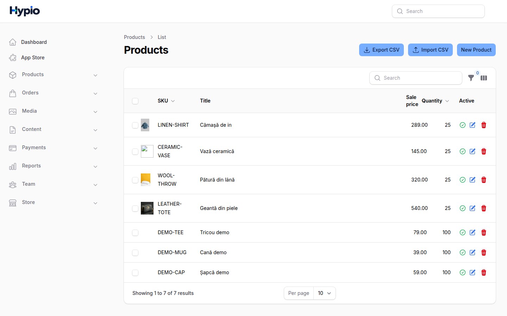Open the LEATHER-TOTE product thumbnail
The height and width of the screenshot is (316, 507).
click(147, 208)
